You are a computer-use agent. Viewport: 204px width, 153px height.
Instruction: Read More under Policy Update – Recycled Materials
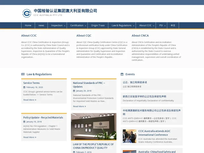pyautogui.click(x=30, y=137)
